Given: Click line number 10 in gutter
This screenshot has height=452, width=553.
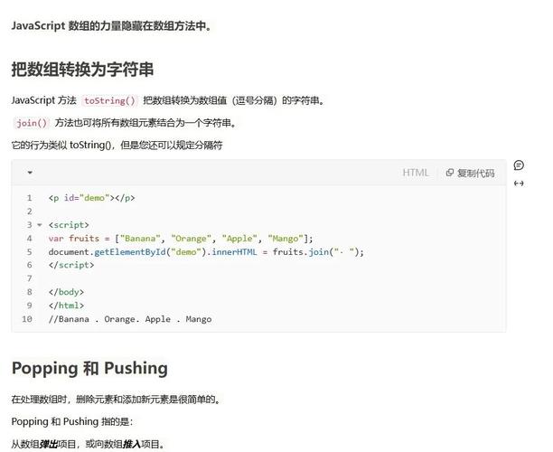Looking at the screenshot, I should point(27,319).
